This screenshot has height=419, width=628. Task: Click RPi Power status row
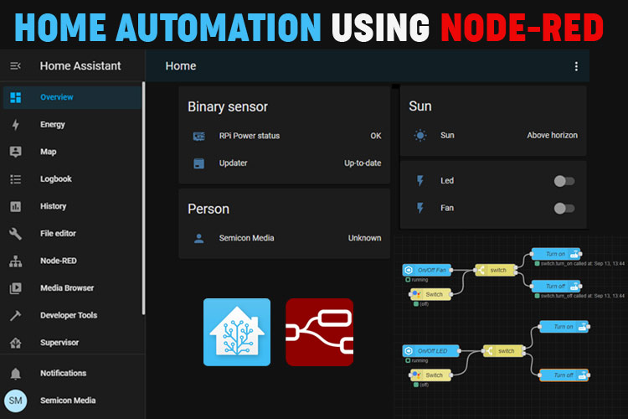[x=285, y=136]
